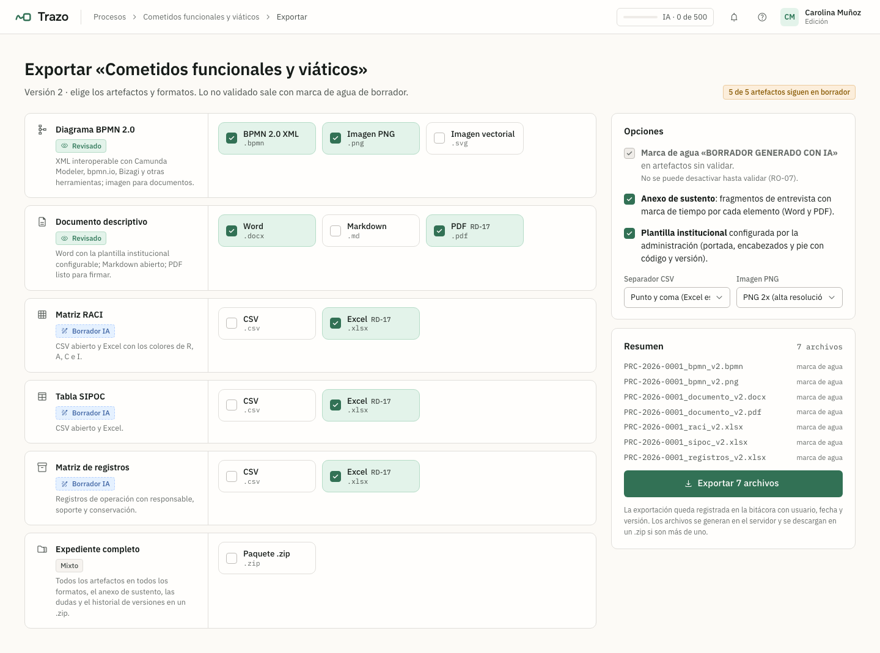Click Exportar 7 archivos button
Screen dimensions: 880x653
click(x=733, y=484)
